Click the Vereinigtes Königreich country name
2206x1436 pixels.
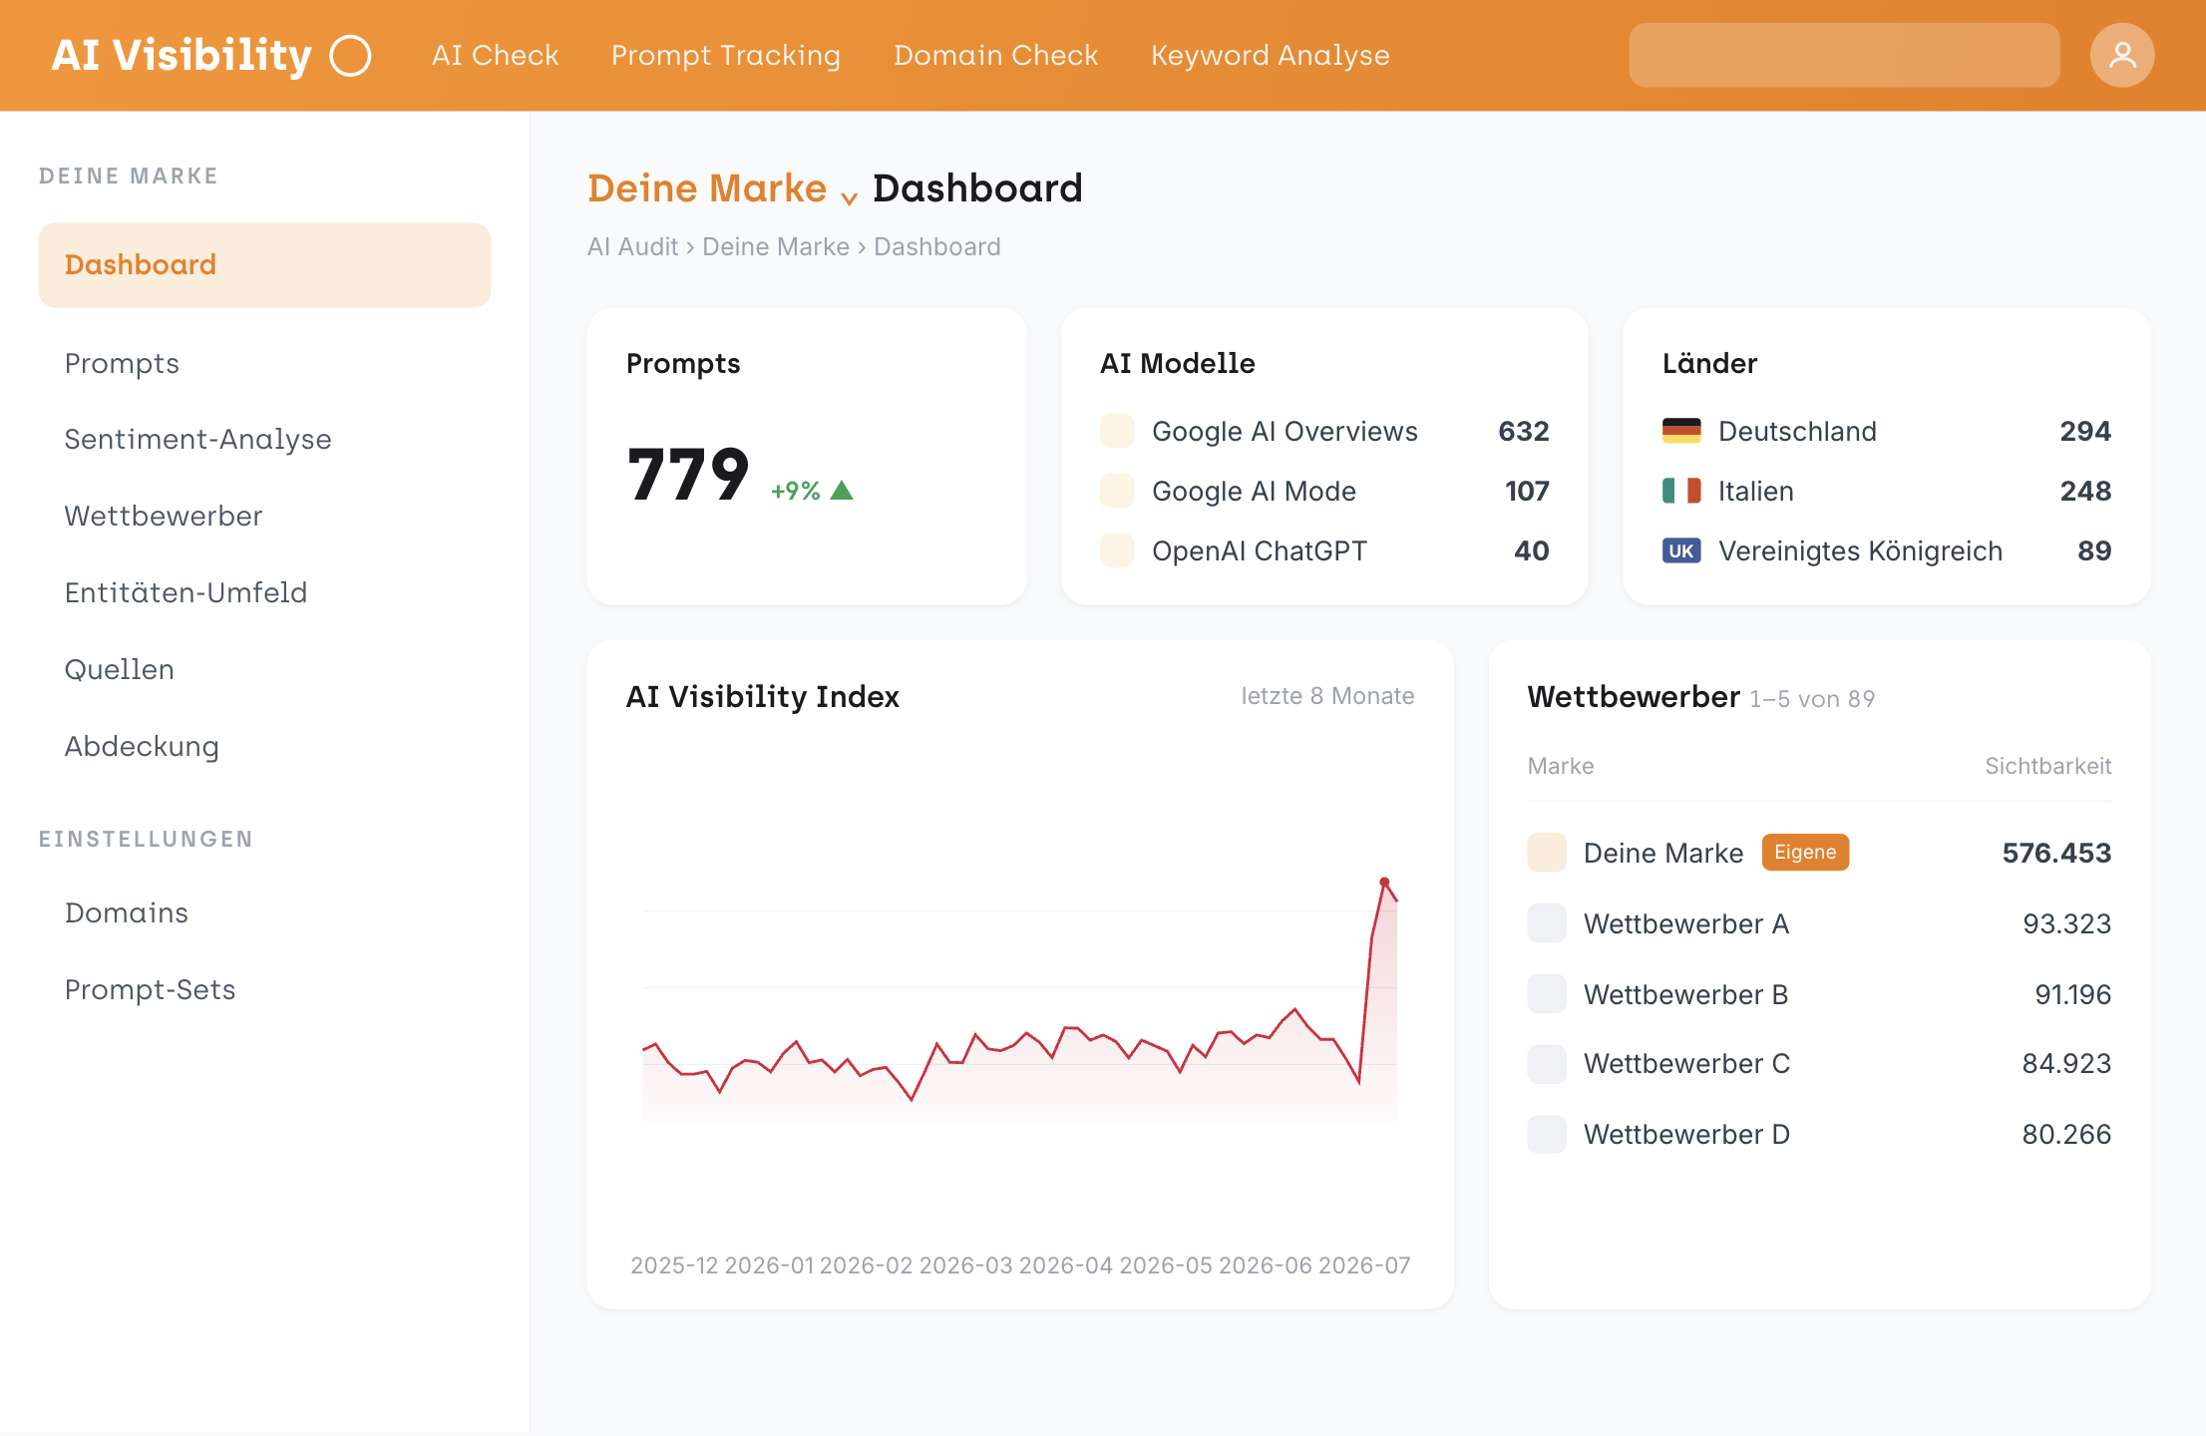click(1860, 551)
